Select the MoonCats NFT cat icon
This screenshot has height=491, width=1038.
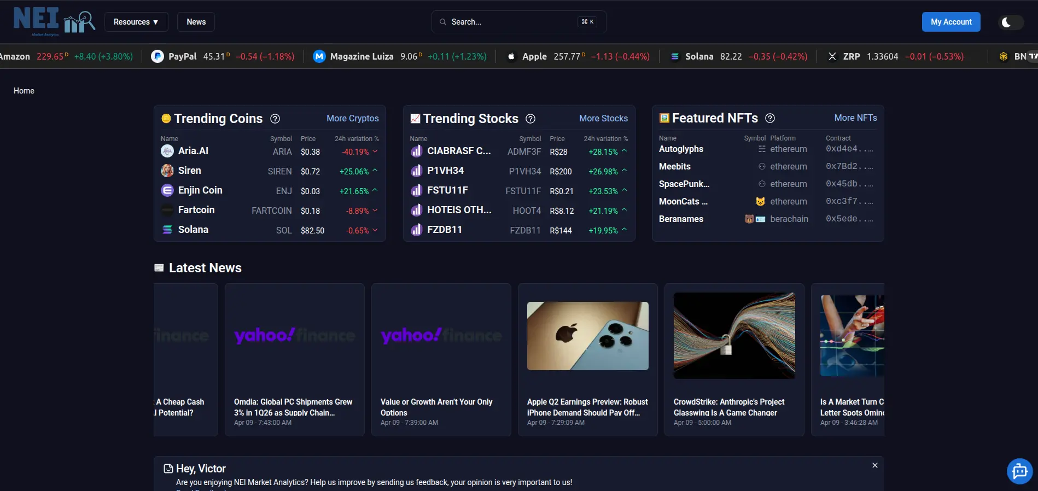pos(760,201)
